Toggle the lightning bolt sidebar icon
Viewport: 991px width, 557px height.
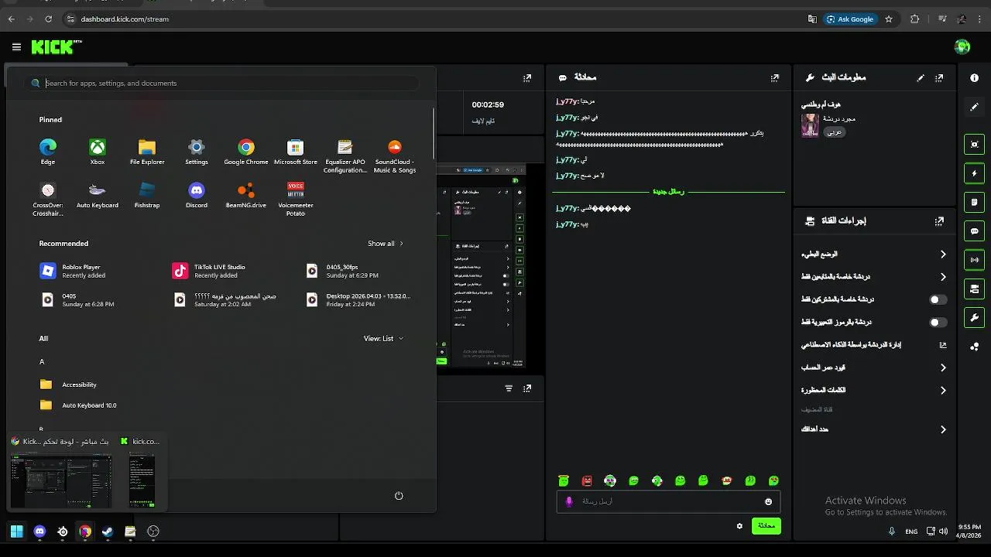[x=974, y=173]
